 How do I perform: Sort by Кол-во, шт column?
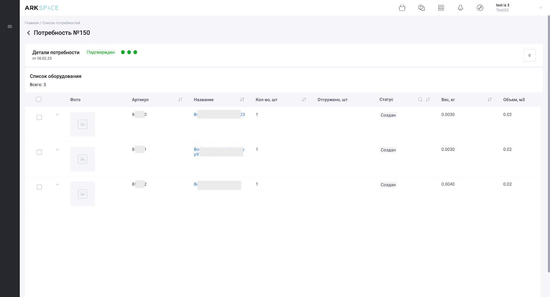pos(304,100)
